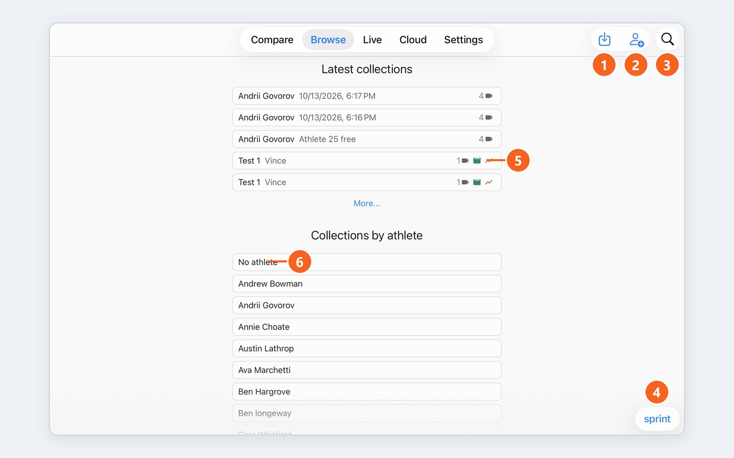Select athlete Ben longeway
Viewport: 734px width, 458px height.
point(367,413)
